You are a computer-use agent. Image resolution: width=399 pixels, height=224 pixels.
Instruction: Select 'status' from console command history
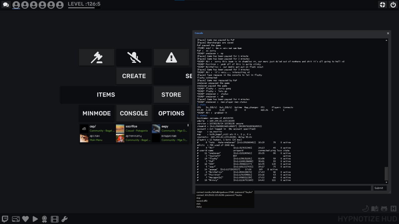click(199, 207)
